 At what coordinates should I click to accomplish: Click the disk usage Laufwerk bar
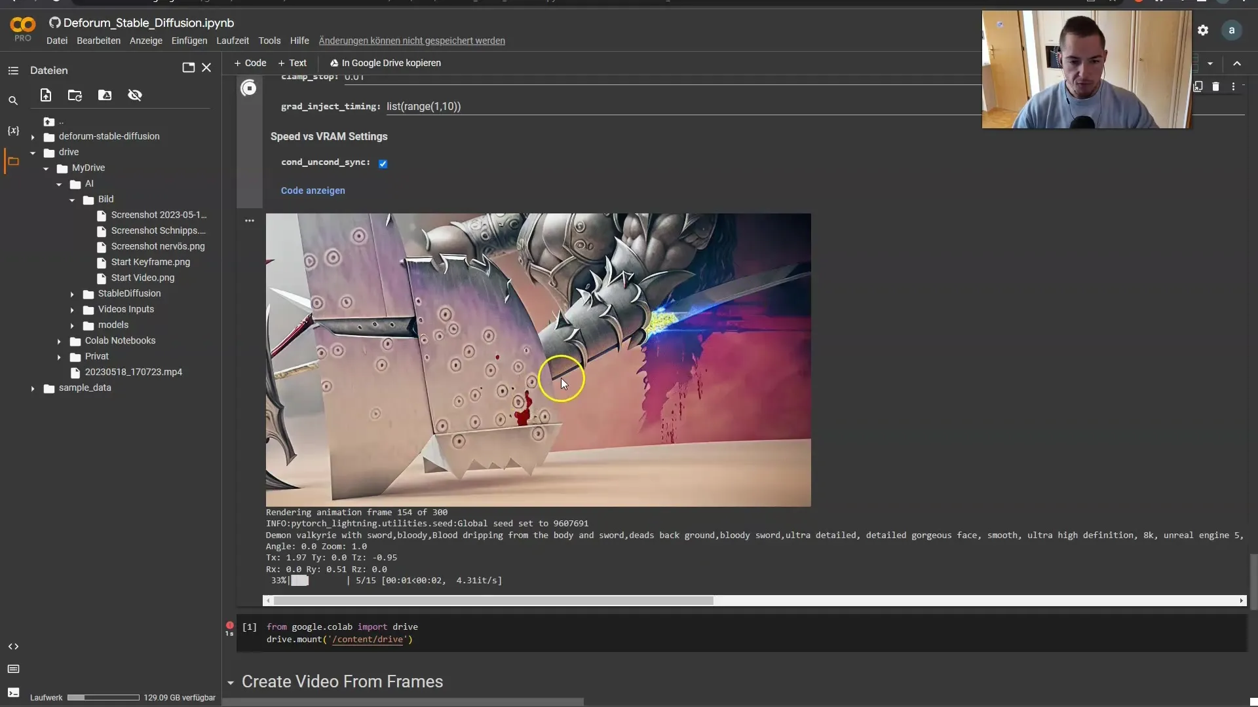(104, 698)
